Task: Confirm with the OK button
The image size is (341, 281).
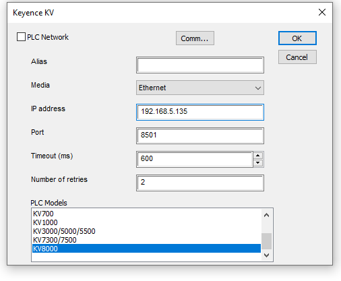Action: [x=297, y=38]
